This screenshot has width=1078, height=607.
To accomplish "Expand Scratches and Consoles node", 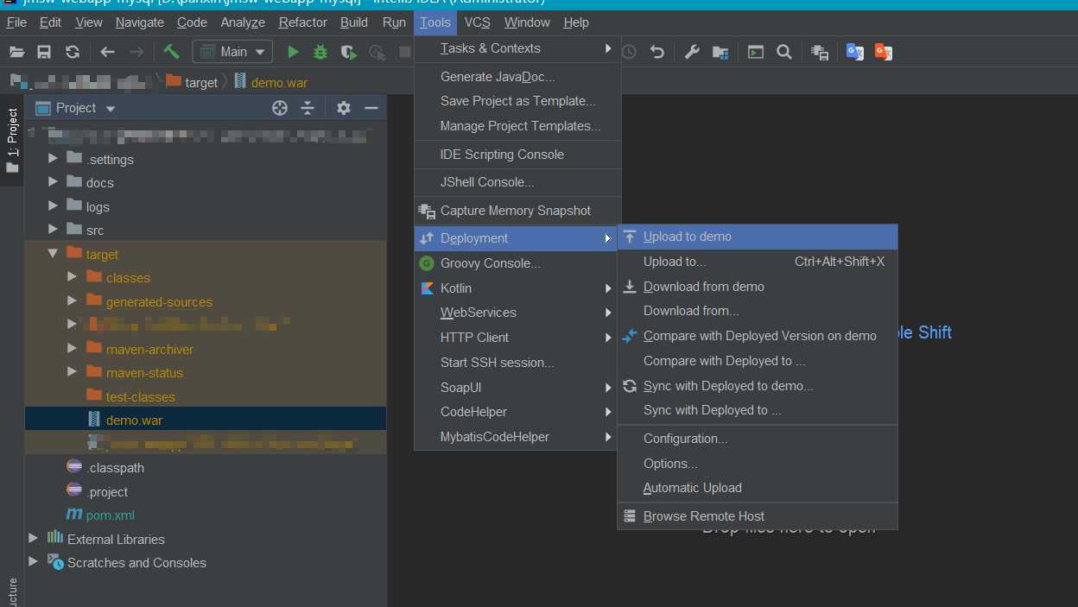I will [x=34, y=562].
